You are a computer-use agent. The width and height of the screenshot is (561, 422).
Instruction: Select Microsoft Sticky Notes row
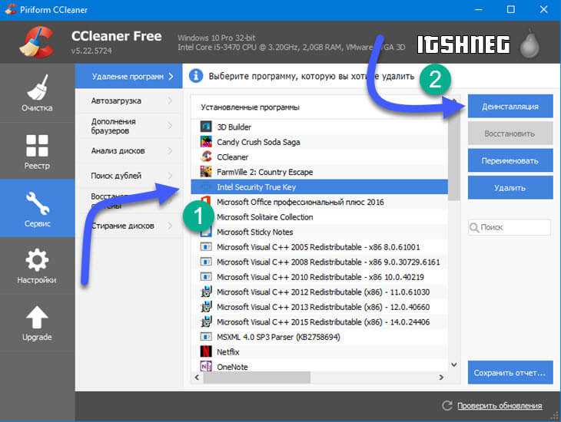click(x=319, y=232)
